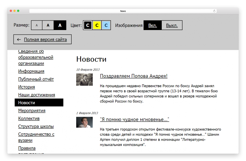The height and width of the screenshot is (161, 246).
Task: Click the browser reload icon
Action: (214, 11)
